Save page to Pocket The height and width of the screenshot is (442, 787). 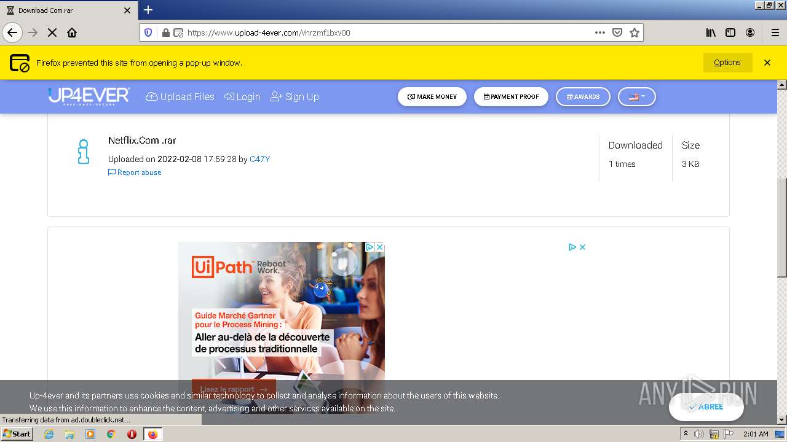[x=617, y=33]
